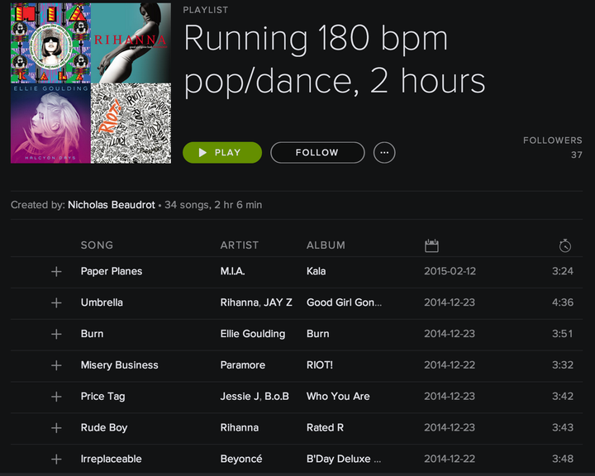
Task: Click the duration 3:42 for Price Tag
Action: coord(563,397)
